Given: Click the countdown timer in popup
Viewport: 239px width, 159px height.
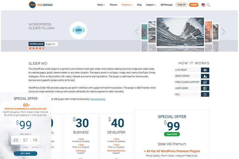Looking at the screenshot, I should [25, 140].
